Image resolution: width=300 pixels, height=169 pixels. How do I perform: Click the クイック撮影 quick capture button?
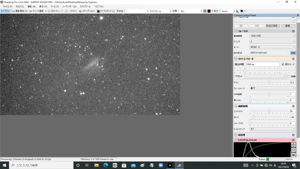36,11
